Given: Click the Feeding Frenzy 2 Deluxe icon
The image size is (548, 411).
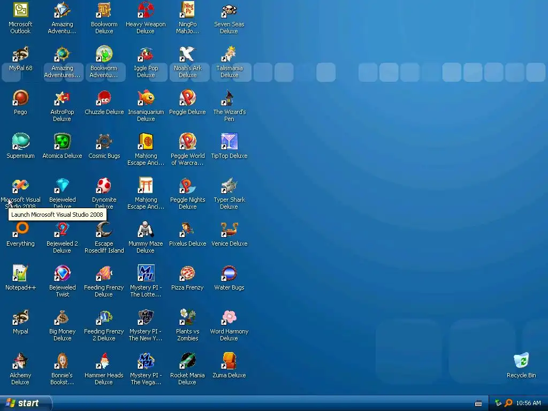Looking at the screenshot, I should (x=104, y=317).
